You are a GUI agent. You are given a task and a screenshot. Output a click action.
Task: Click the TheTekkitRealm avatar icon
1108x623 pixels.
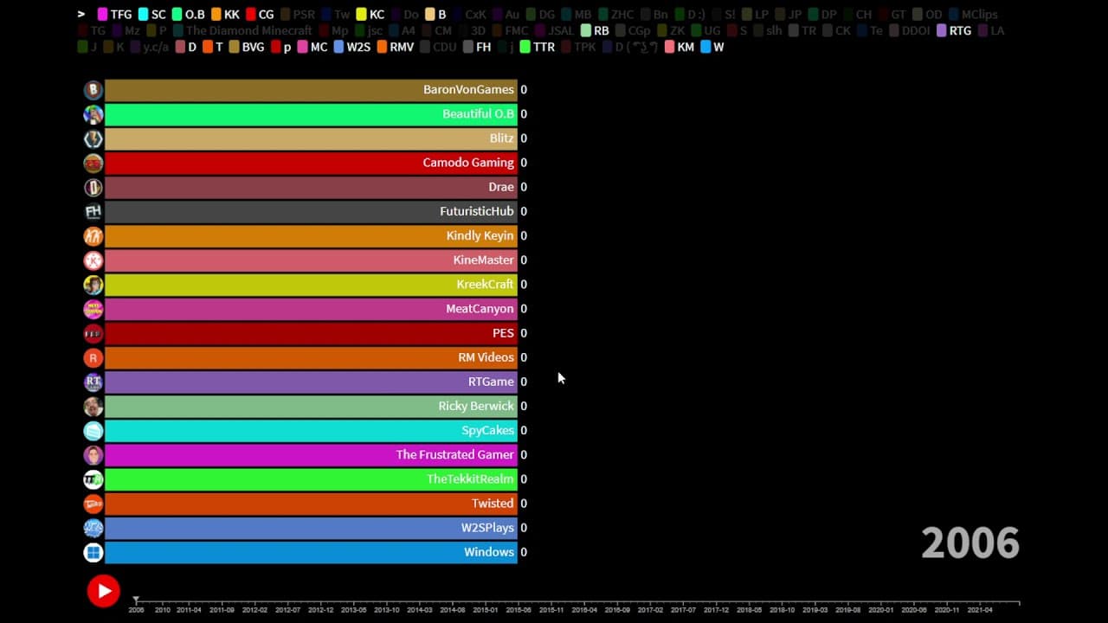point(93,479)
